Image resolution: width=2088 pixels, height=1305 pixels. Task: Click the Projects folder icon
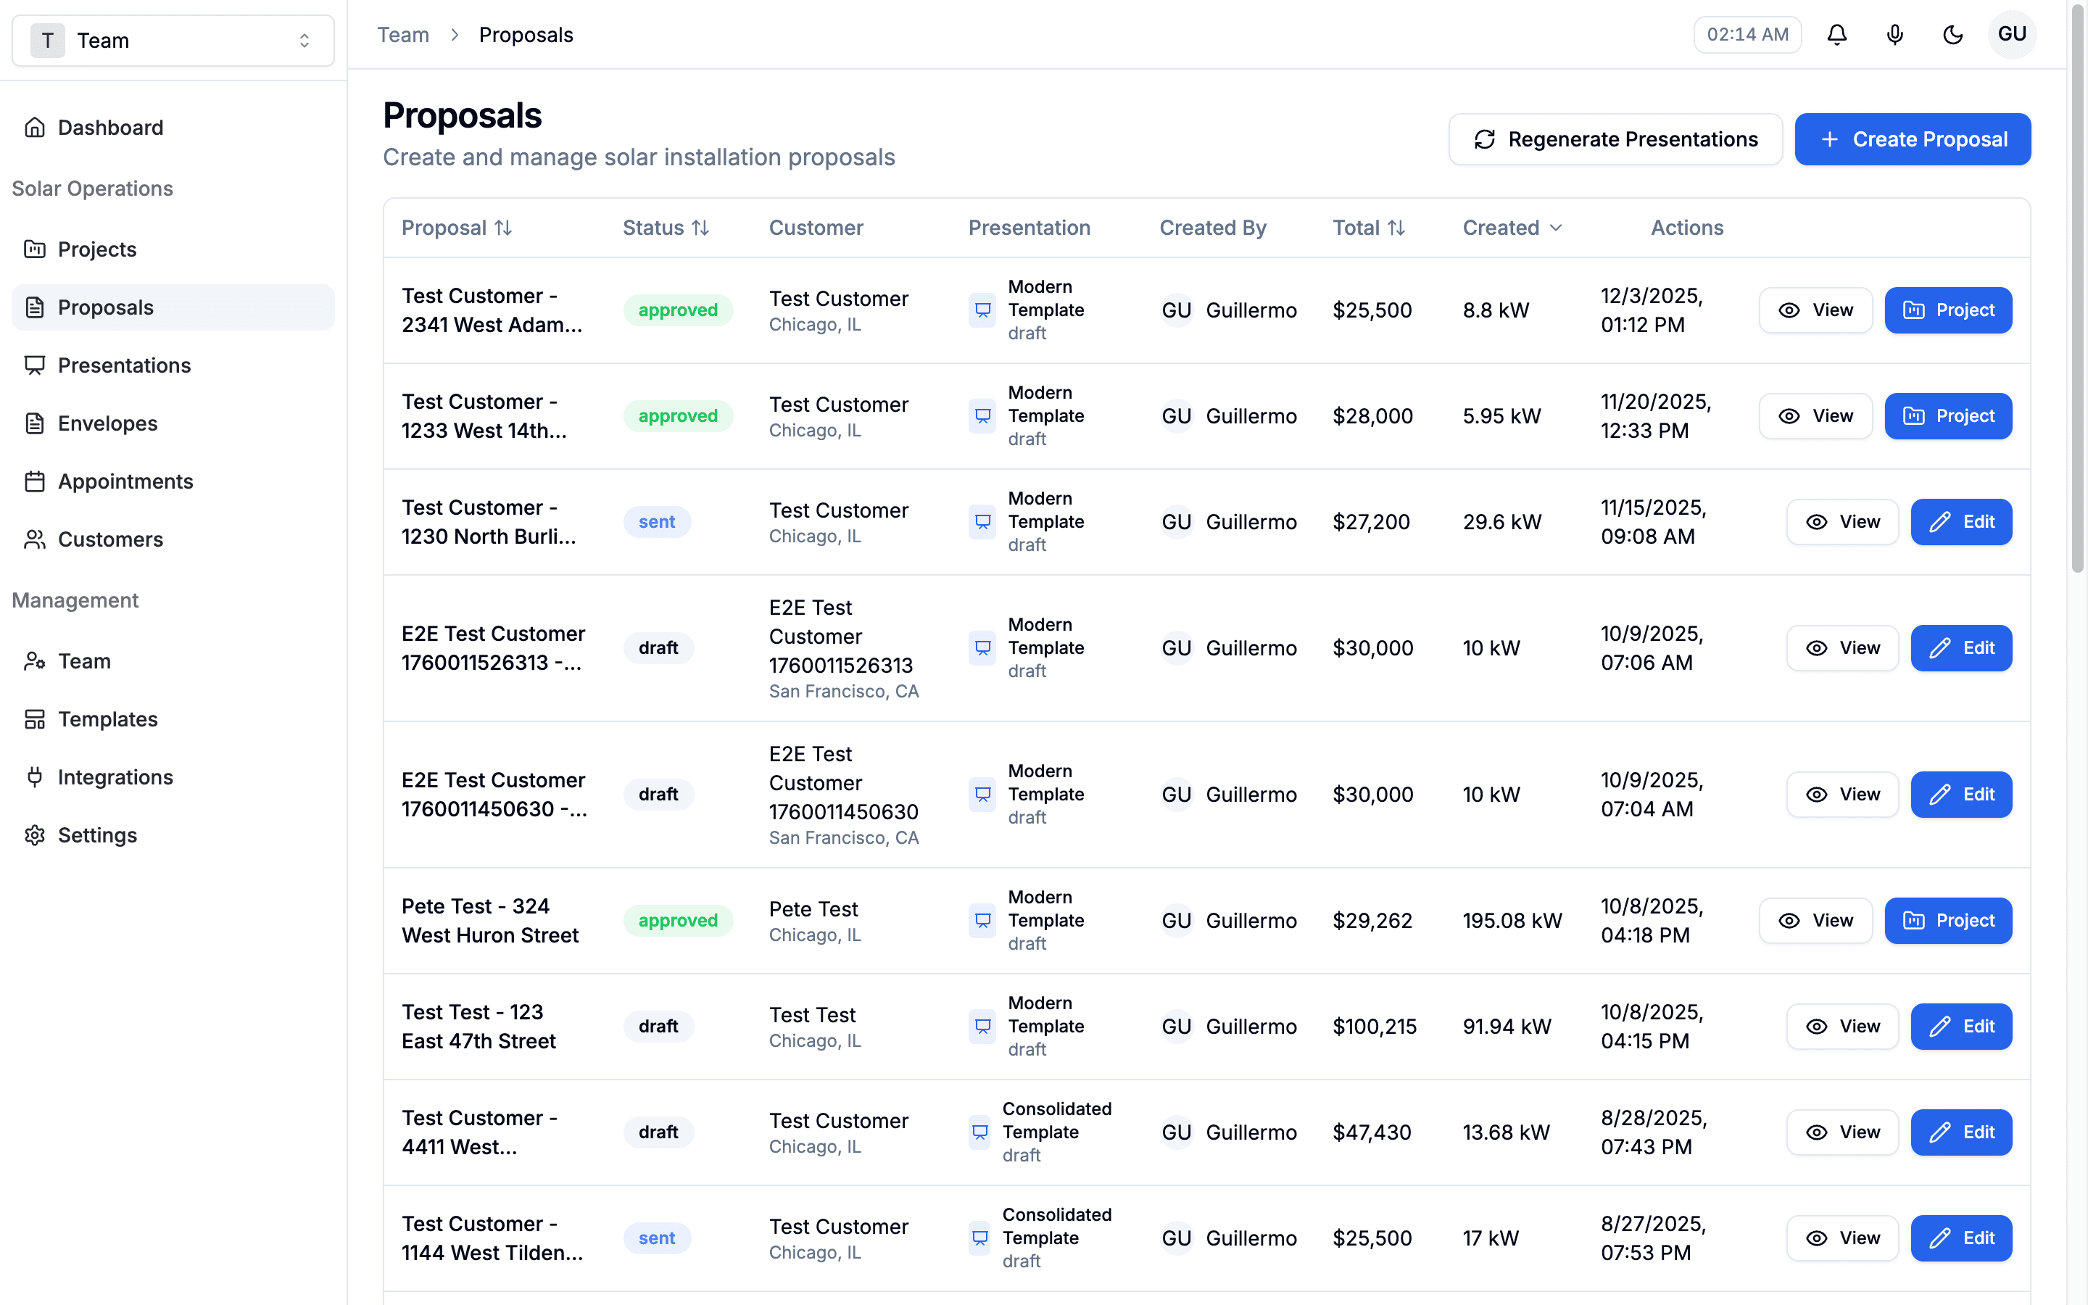(x=35, y=249)
